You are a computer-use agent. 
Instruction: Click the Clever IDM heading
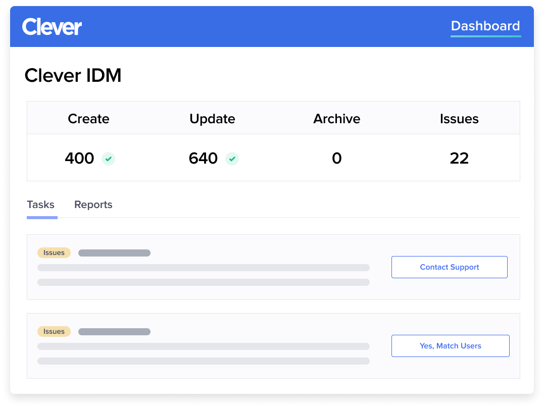[73, 75]
